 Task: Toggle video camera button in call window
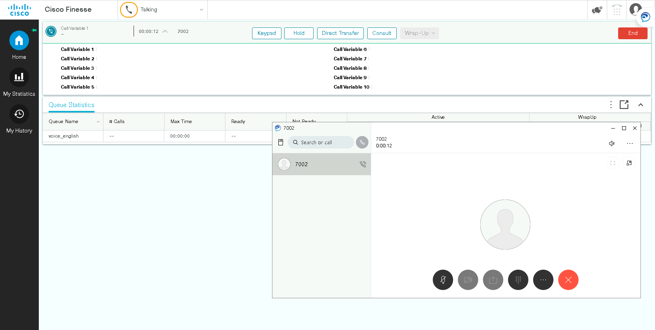point(468,280)
